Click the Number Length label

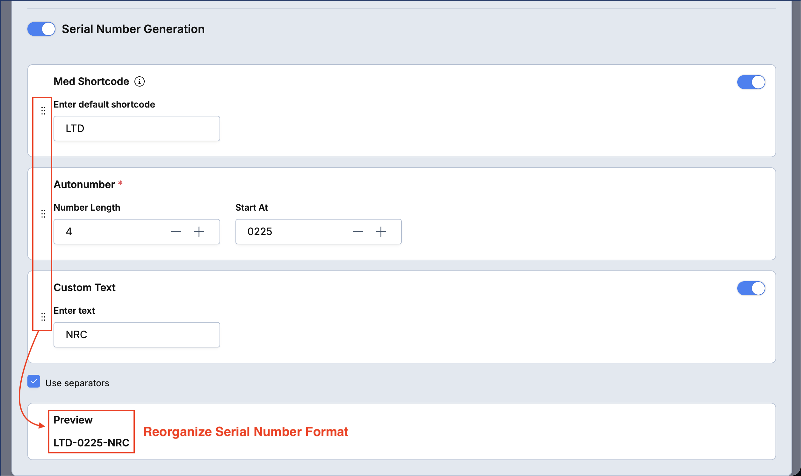point(87,207)
